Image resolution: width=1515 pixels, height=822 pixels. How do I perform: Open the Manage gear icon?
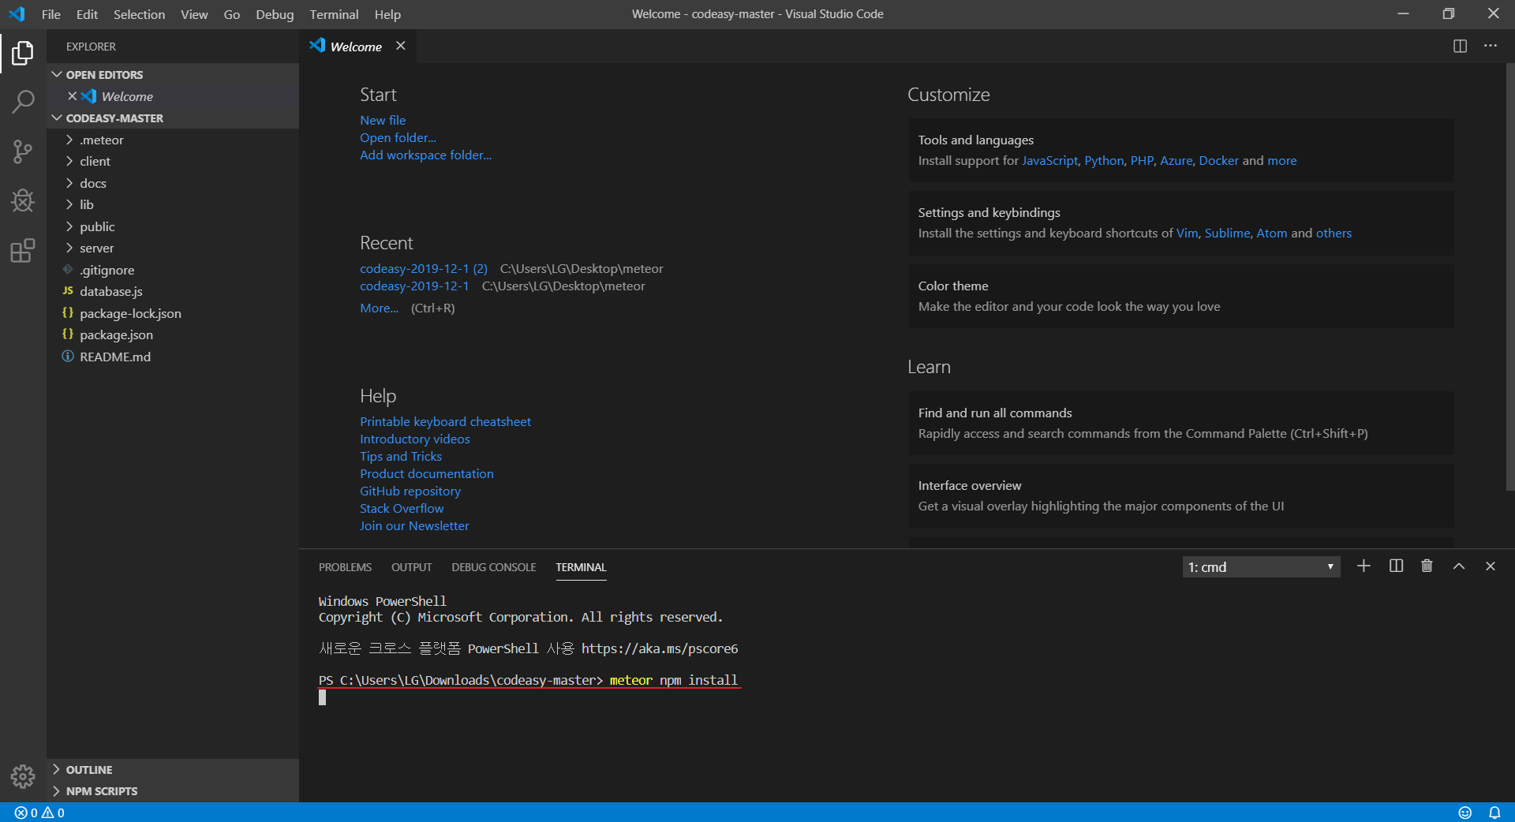coord(23,776)
